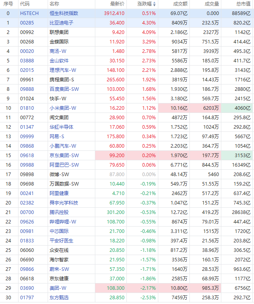
Task: Select 众安在线 row name
Action: coord(59,250)
